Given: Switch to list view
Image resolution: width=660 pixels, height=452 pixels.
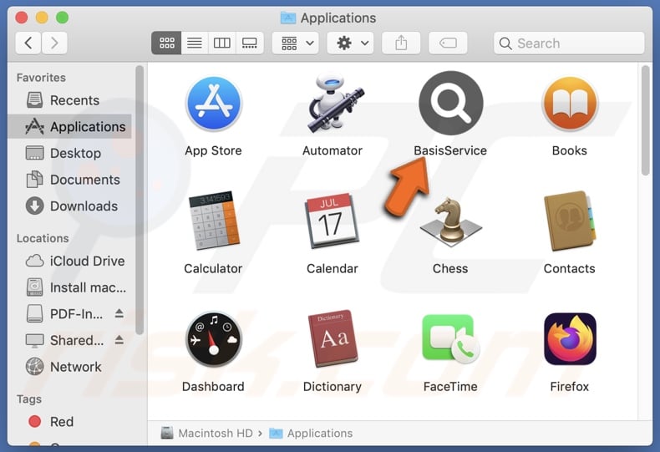Looking at the screenshot, I should coord(195,43).
